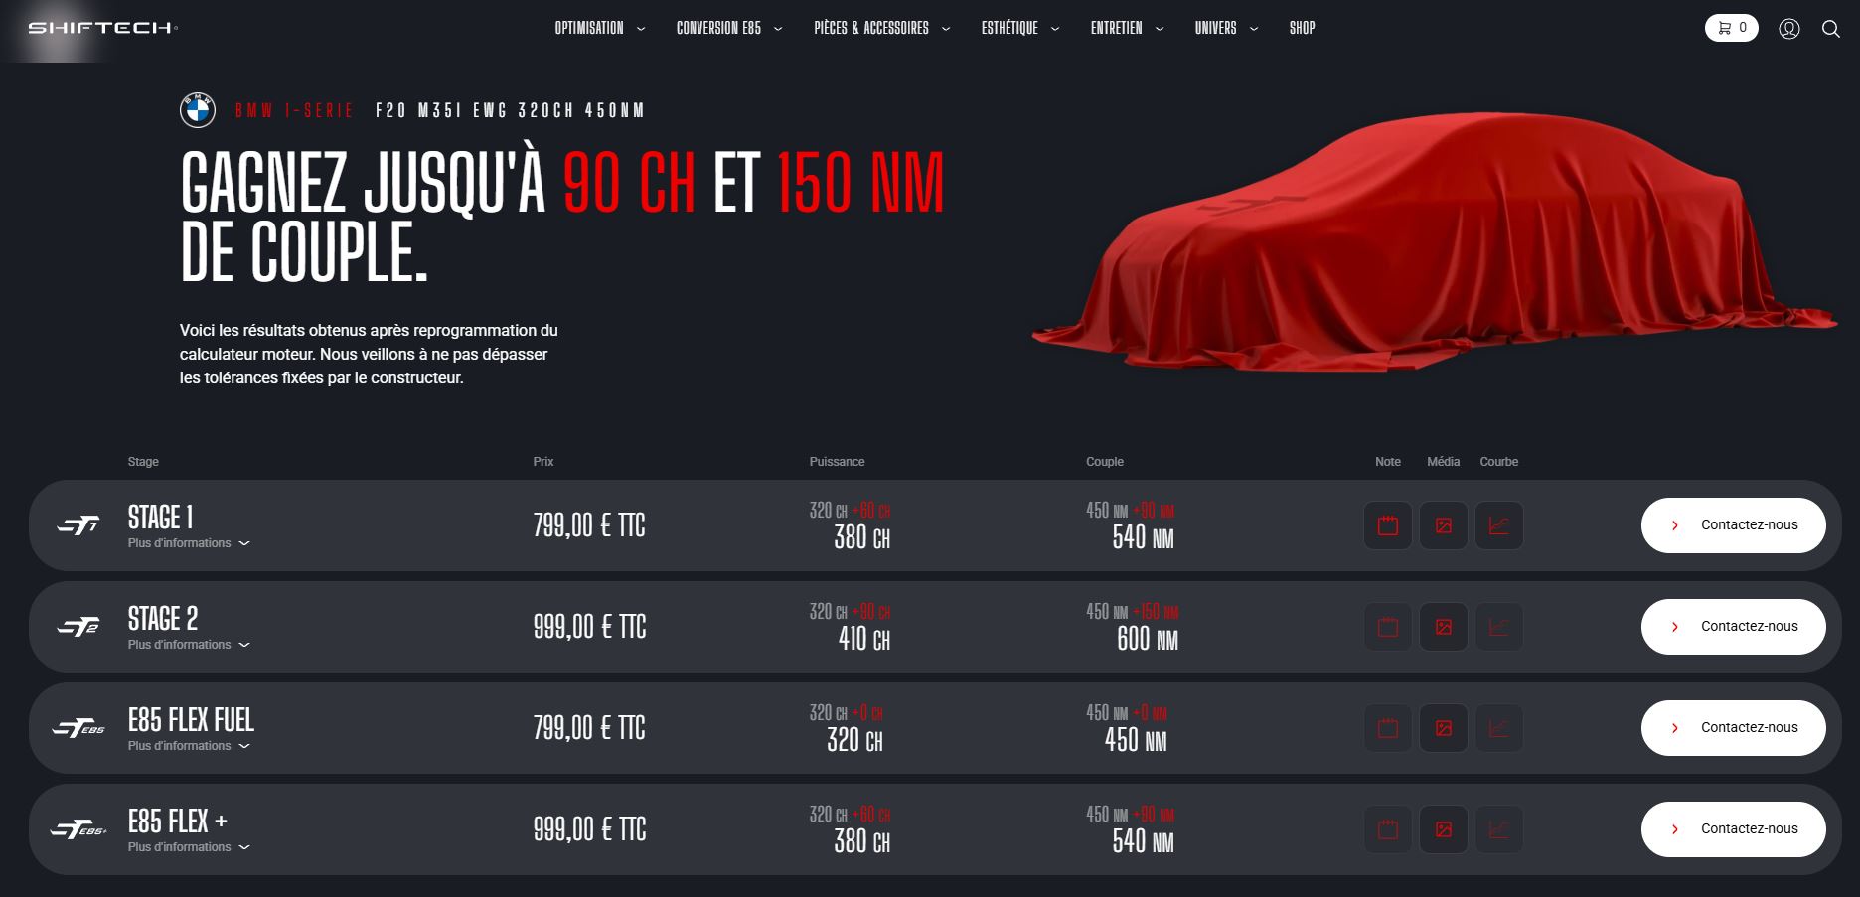Open the Univers dropdown chevron
The height and width of the screenshot is (897, 1860).
(1254, 29)
